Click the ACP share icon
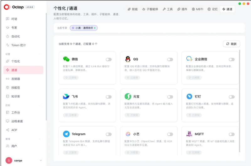The image size is (251, 166). (8, 130)
